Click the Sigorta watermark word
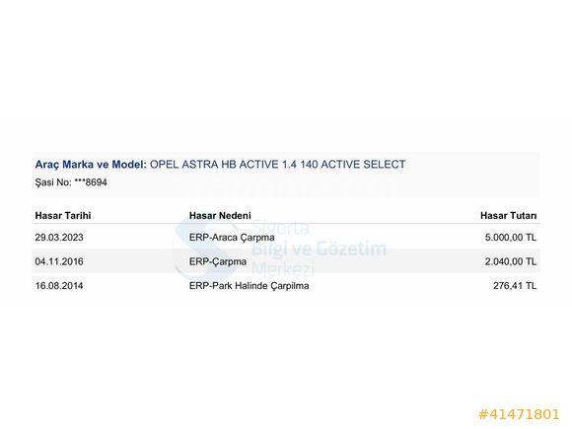 (x=280, y=229)
